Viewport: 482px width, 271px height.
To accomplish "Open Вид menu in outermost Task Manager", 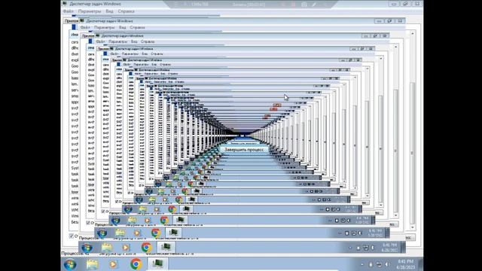I will pos(109,11).
